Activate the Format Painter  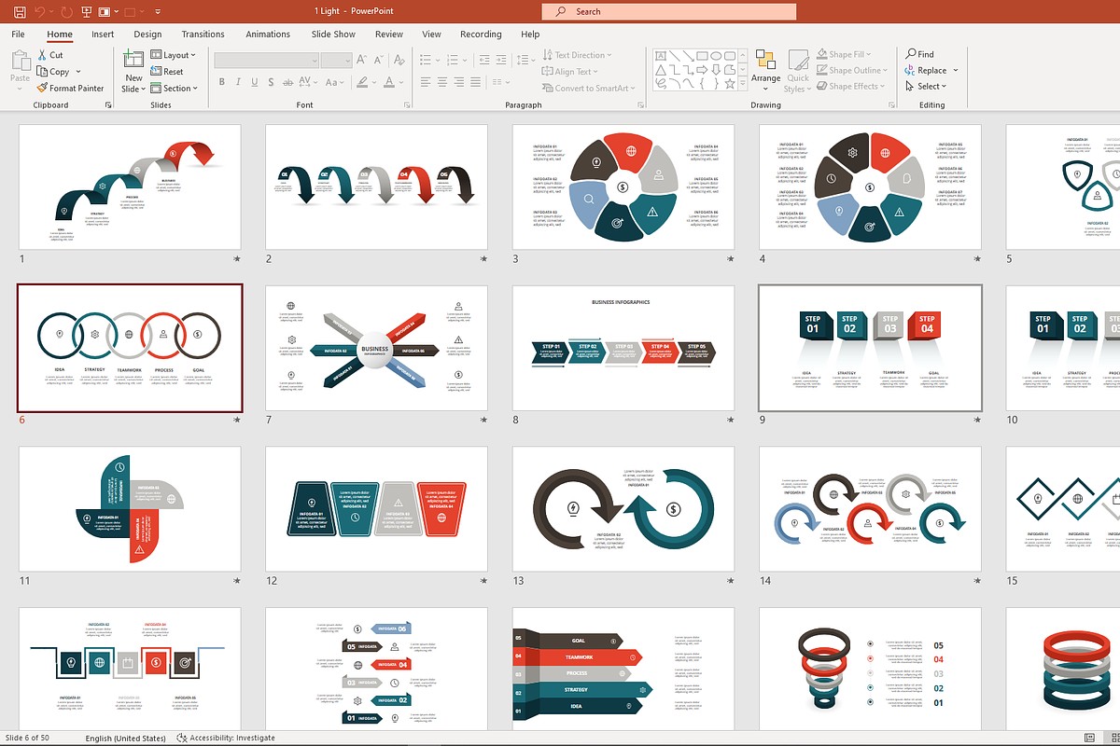point(71,89)
